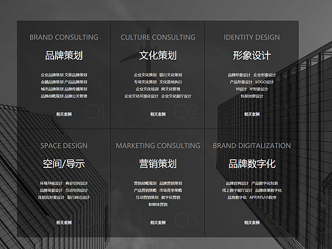Select the SPACE DESIGN title
Screen dimensions: 332x249
point(64,146)
